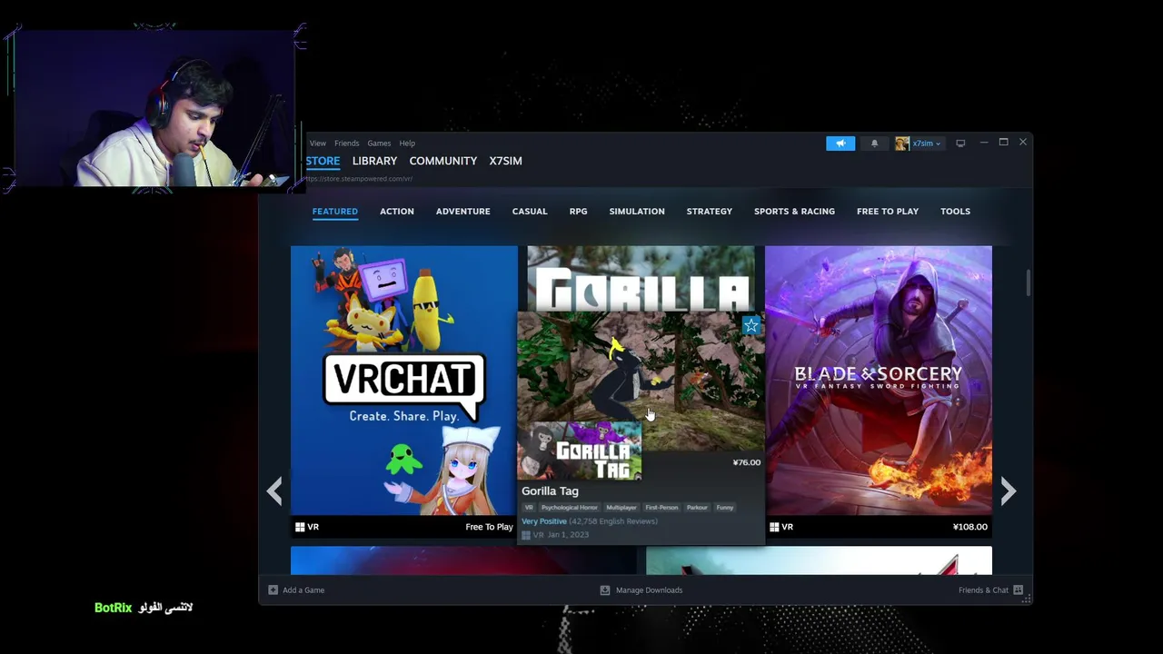
Task: Switch to Big Picture mode monitor icon
Action: click(960, 144)
